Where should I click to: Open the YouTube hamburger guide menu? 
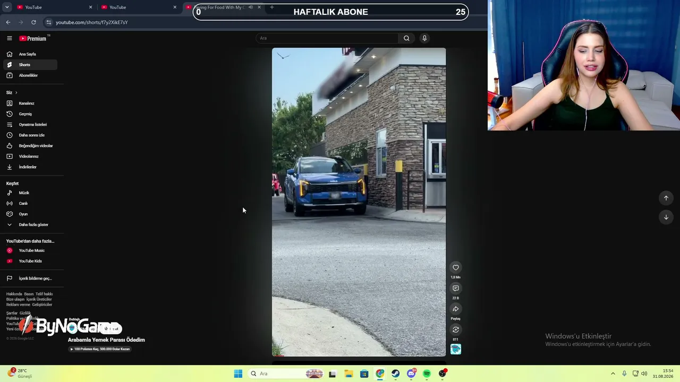pyautogui.click(x=9, y=38)
